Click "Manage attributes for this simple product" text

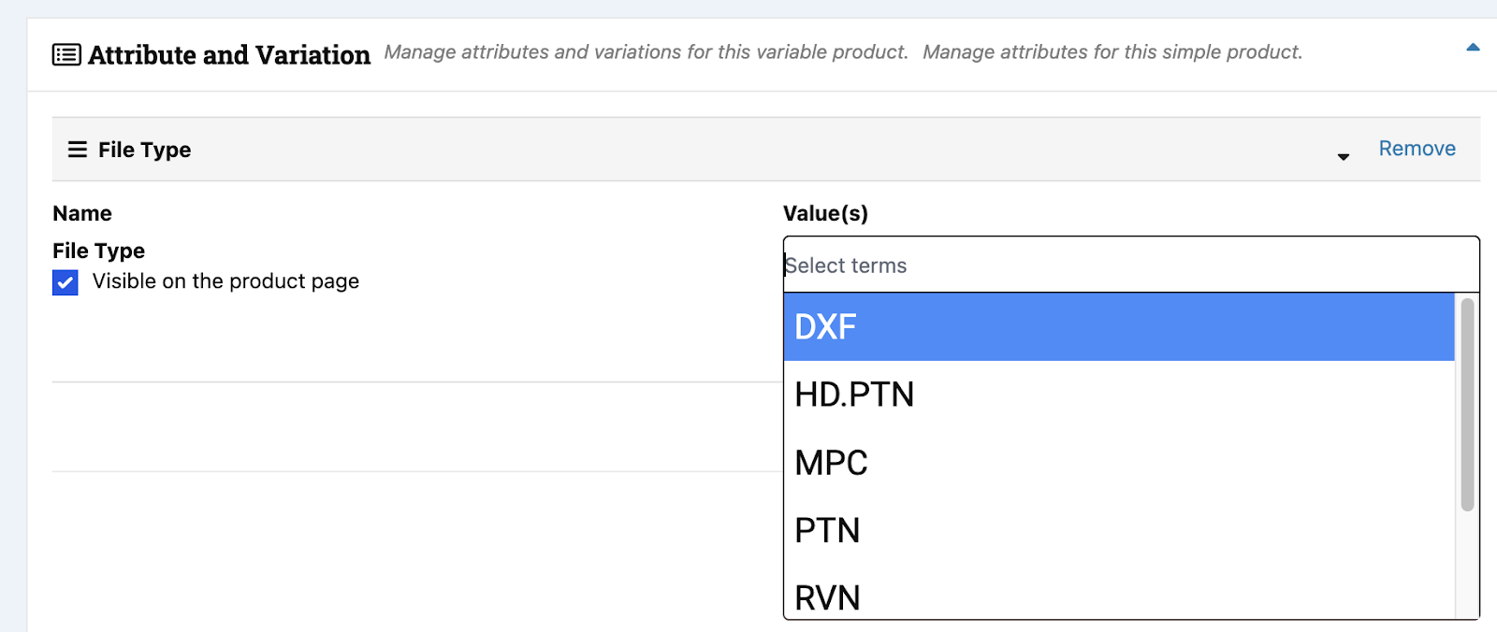tap(1112, 52)
